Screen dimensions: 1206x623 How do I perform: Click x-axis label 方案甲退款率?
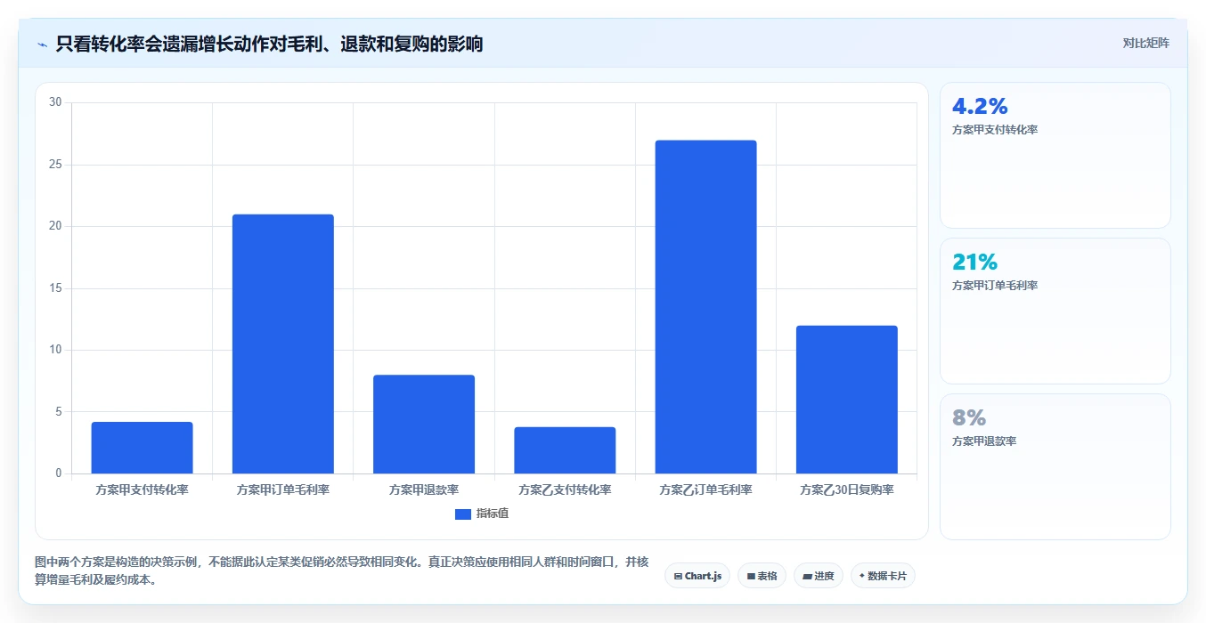point(424,489)
